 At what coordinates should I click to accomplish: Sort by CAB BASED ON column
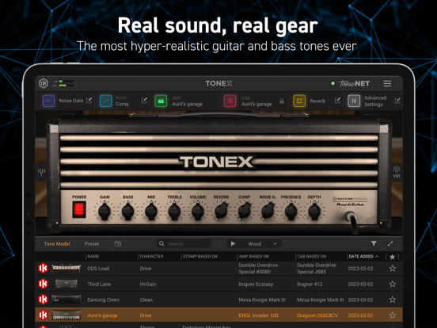click(x=312, y=257)
